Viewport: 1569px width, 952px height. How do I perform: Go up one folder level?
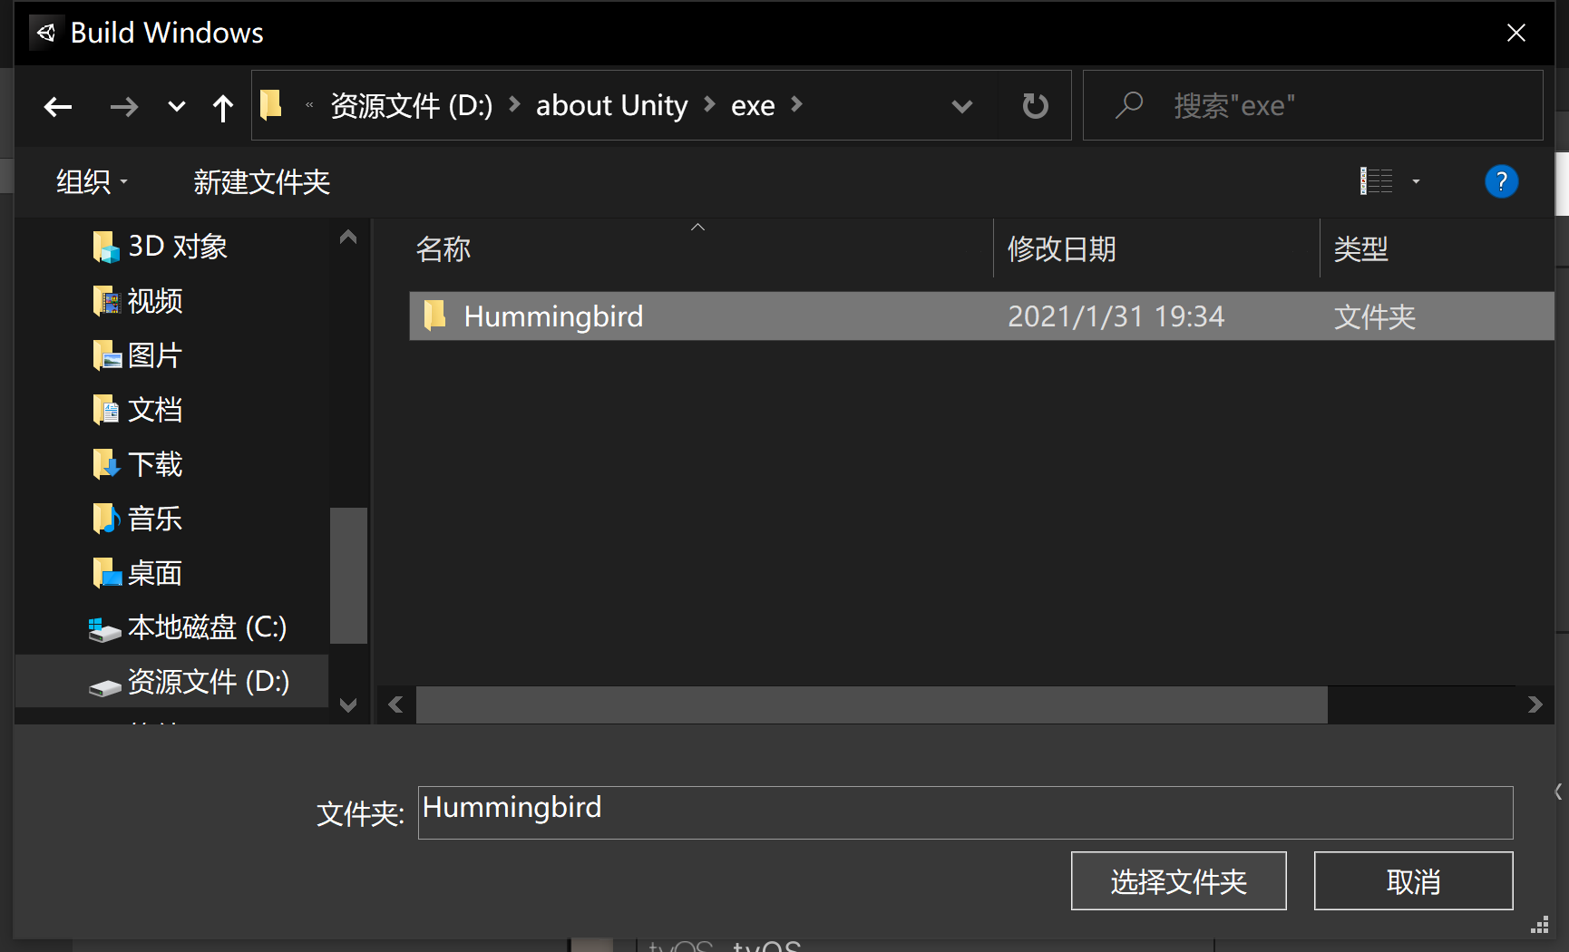coord(222,107)
